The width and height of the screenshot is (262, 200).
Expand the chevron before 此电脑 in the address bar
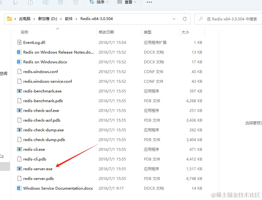[x=15, y=19]
